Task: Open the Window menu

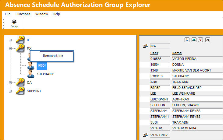Action: [x=41, y=14]
